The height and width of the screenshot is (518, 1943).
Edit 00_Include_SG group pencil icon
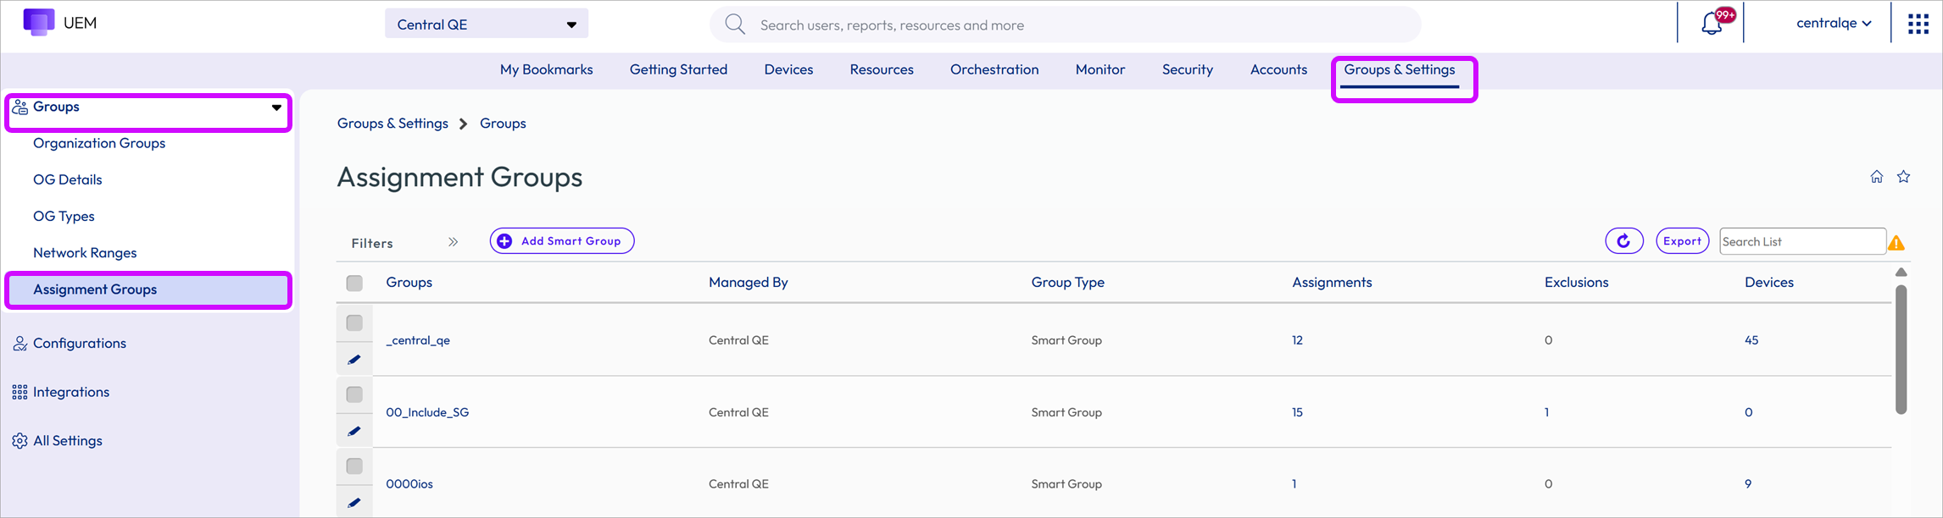point(354,432)
